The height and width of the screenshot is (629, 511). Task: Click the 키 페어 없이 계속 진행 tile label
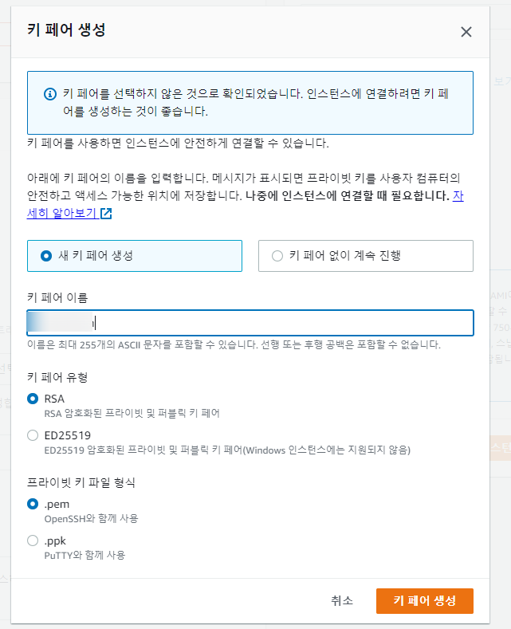click(x=345, y=256)
